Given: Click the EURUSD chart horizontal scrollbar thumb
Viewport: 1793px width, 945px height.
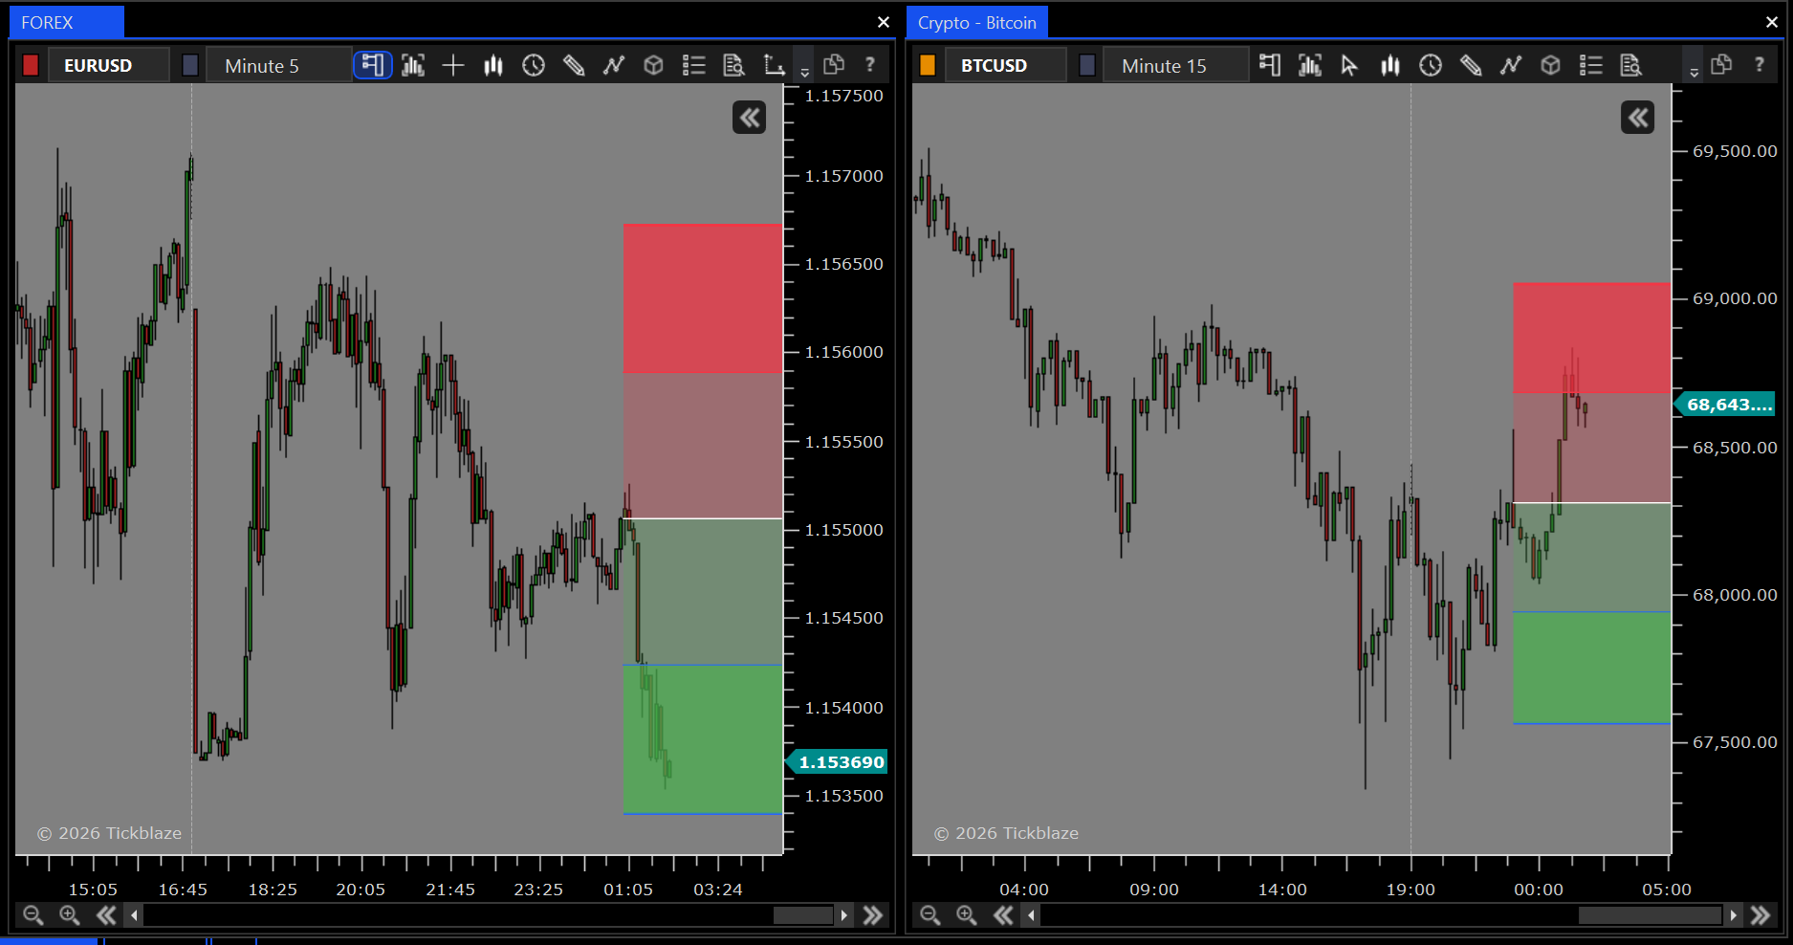Looking at the screenshot, I should pyautogui.click(x=803, y=915).
